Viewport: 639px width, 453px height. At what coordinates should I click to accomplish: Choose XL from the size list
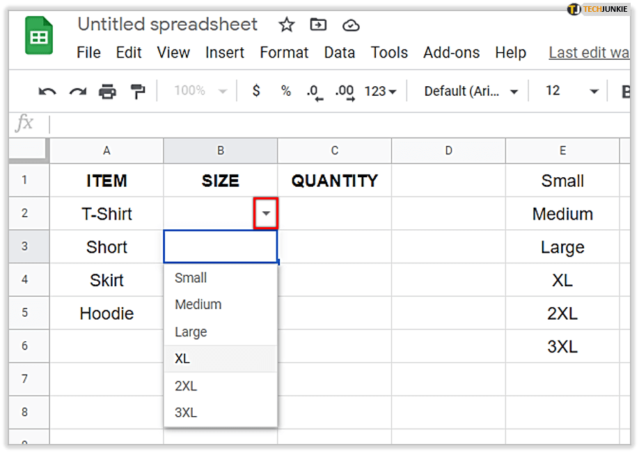183,359
